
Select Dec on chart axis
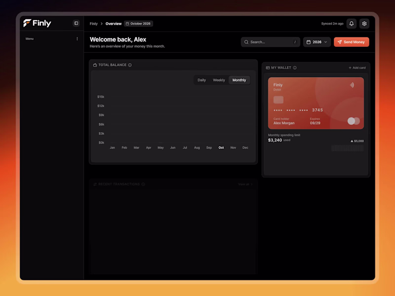pos(245,148)
